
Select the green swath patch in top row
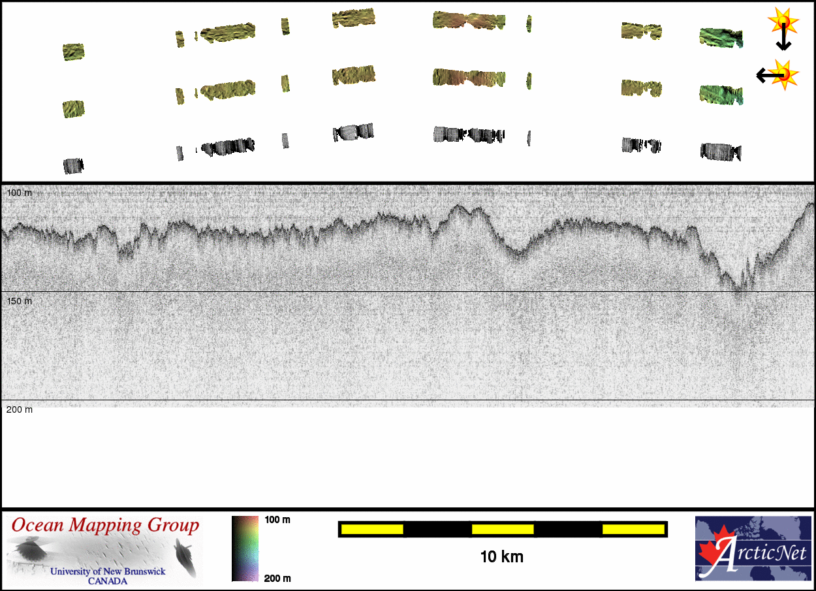click(721, 38)
